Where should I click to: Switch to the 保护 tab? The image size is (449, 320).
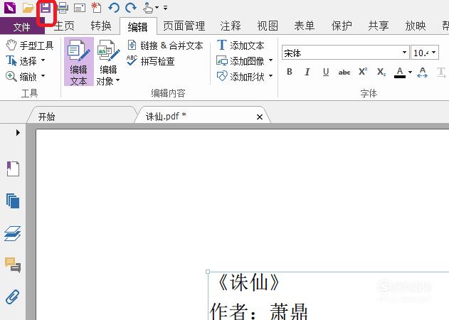[342, 26]
